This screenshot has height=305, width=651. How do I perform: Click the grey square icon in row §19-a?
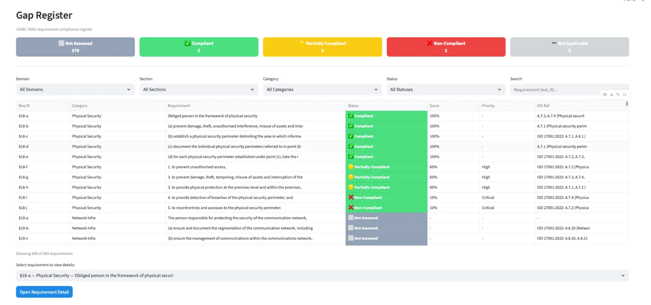tap(351, 218)
